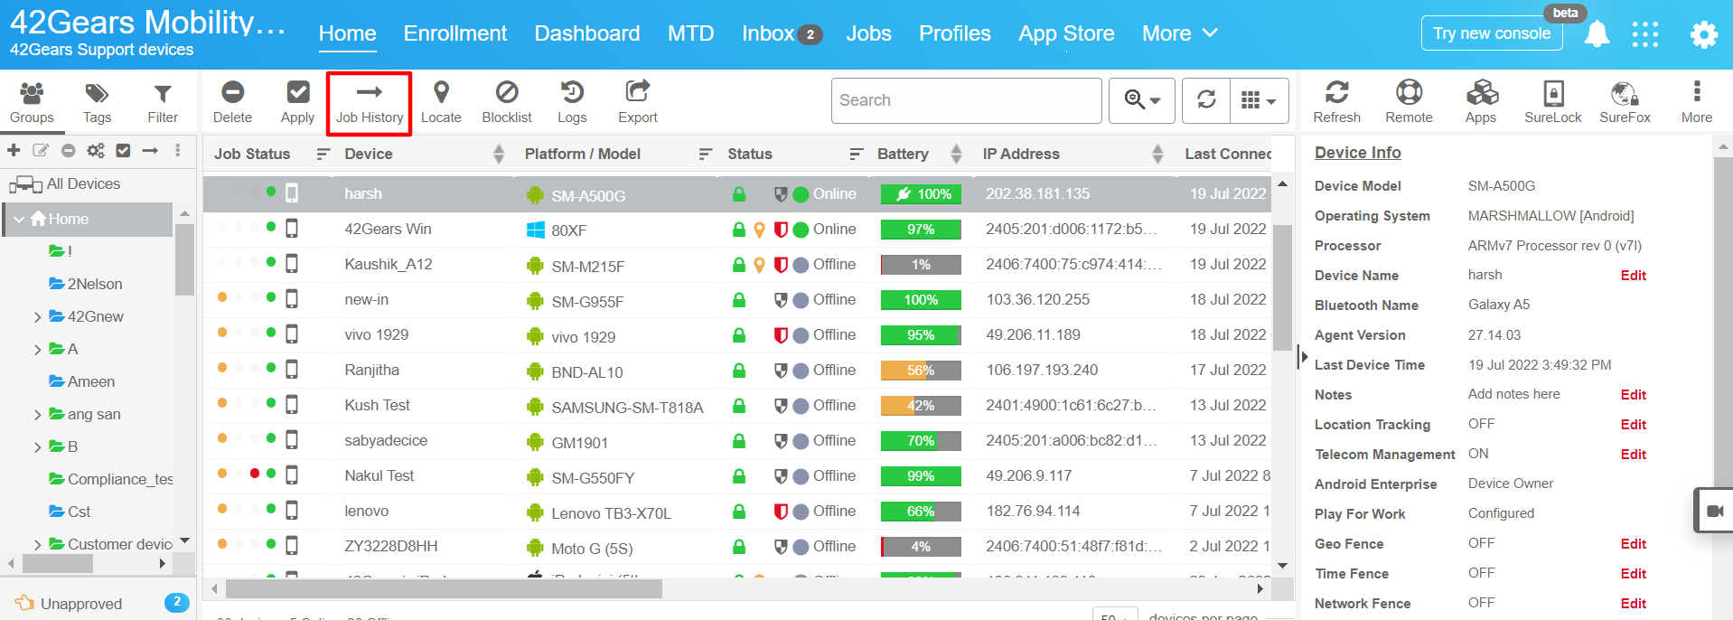The image size is (1733, 620).
Task: Expand the B folder
Action: pos(37,447)
